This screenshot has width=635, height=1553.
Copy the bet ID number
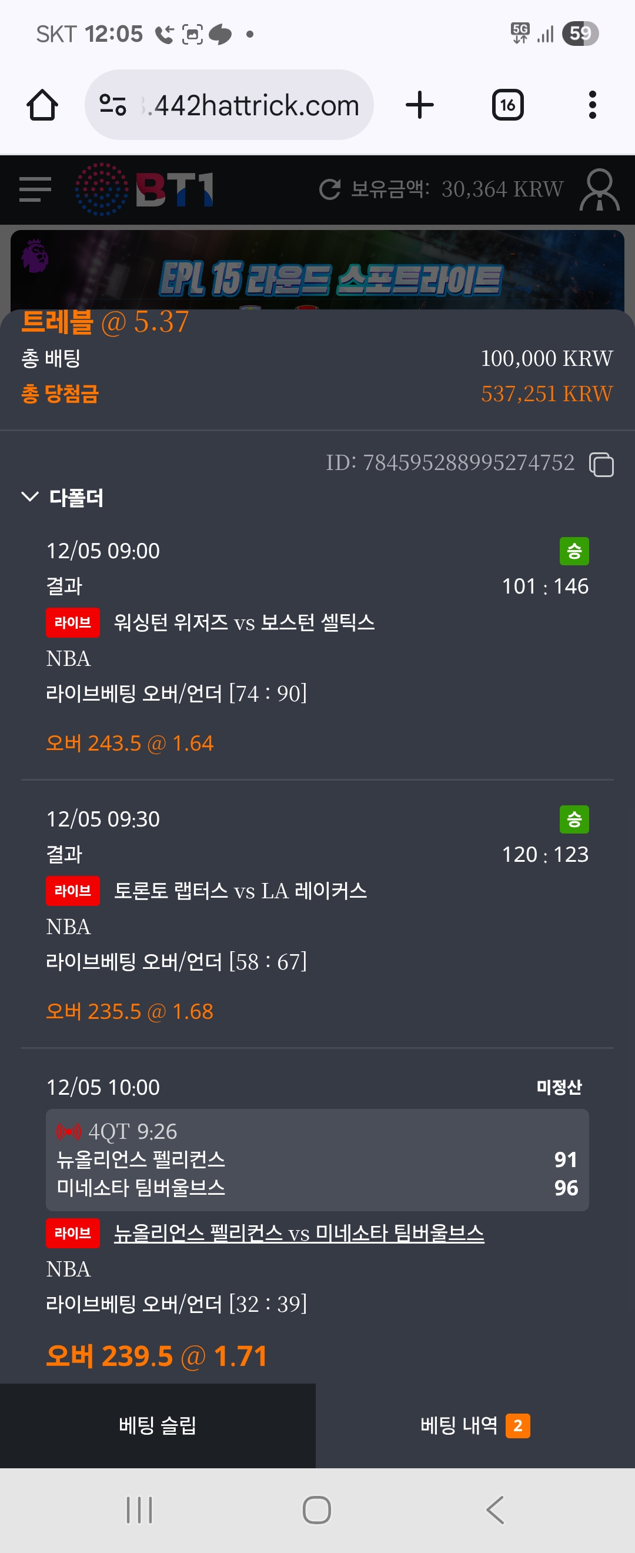click(601, 464)
